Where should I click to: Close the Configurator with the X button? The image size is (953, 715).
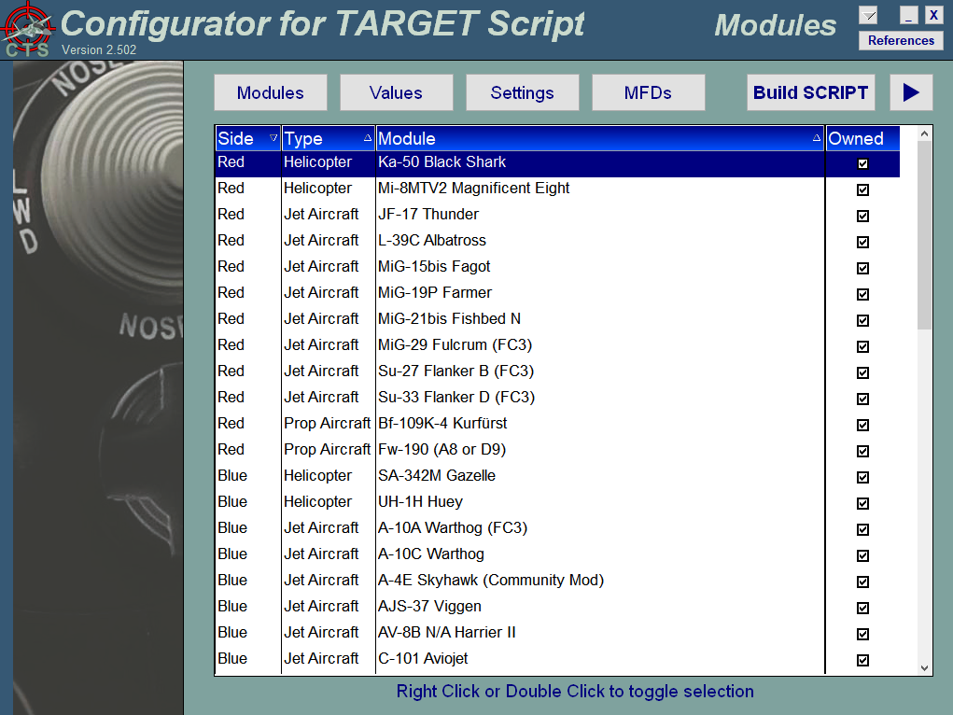(x=932, y=15)
